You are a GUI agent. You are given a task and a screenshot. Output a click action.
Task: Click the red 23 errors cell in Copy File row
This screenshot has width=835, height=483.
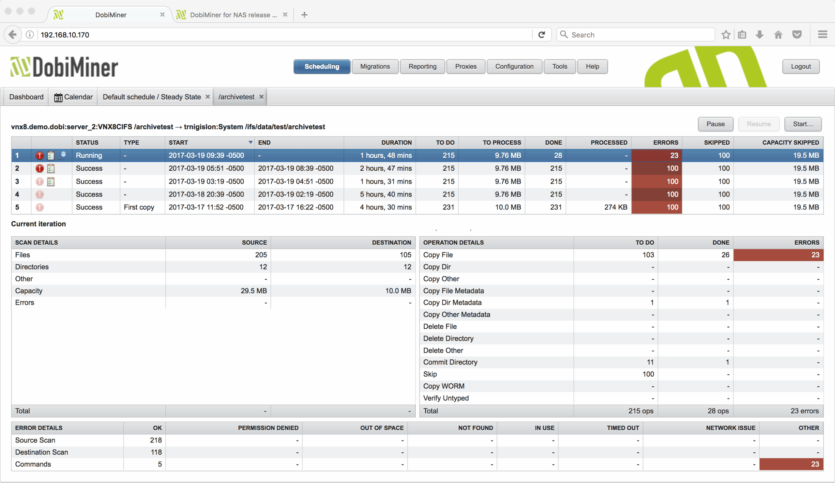tap(778, 255)
